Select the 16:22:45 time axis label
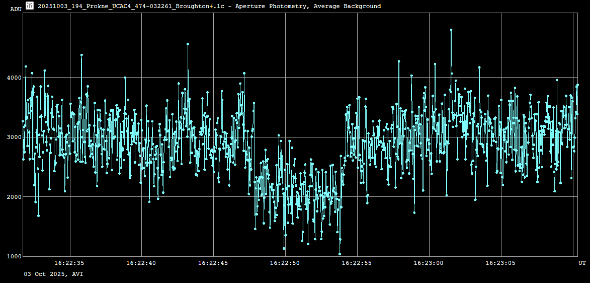 [213, 263]
